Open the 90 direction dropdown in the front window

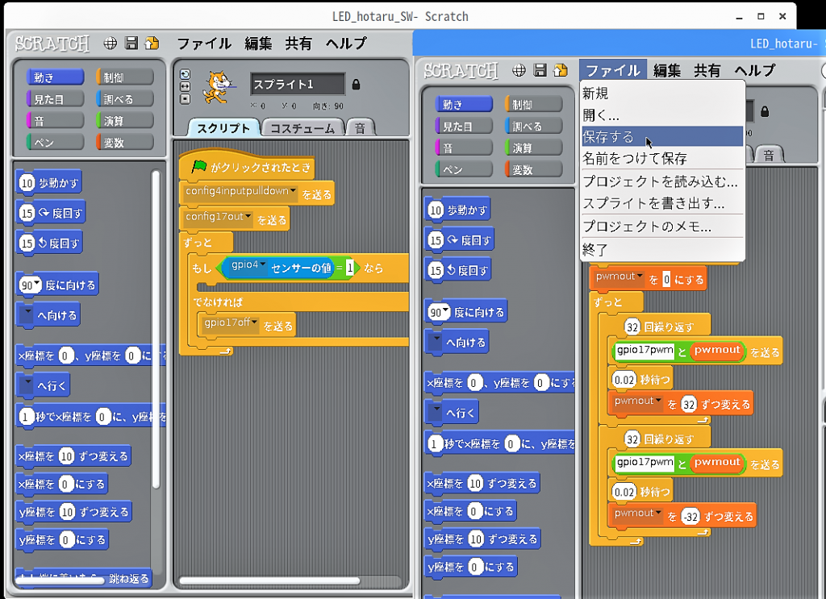(446, 310)
